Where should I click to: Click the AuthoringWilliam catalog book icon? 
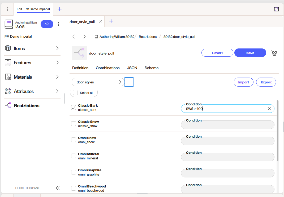coord(9,24)
